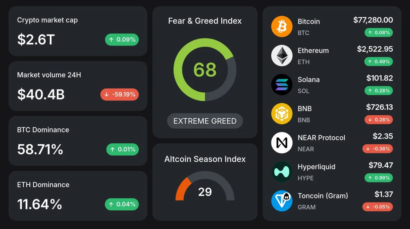The image size is (410, 229).
Task: Click the Bitcoin orange logo icon
Action: click(x=282, y=27)
